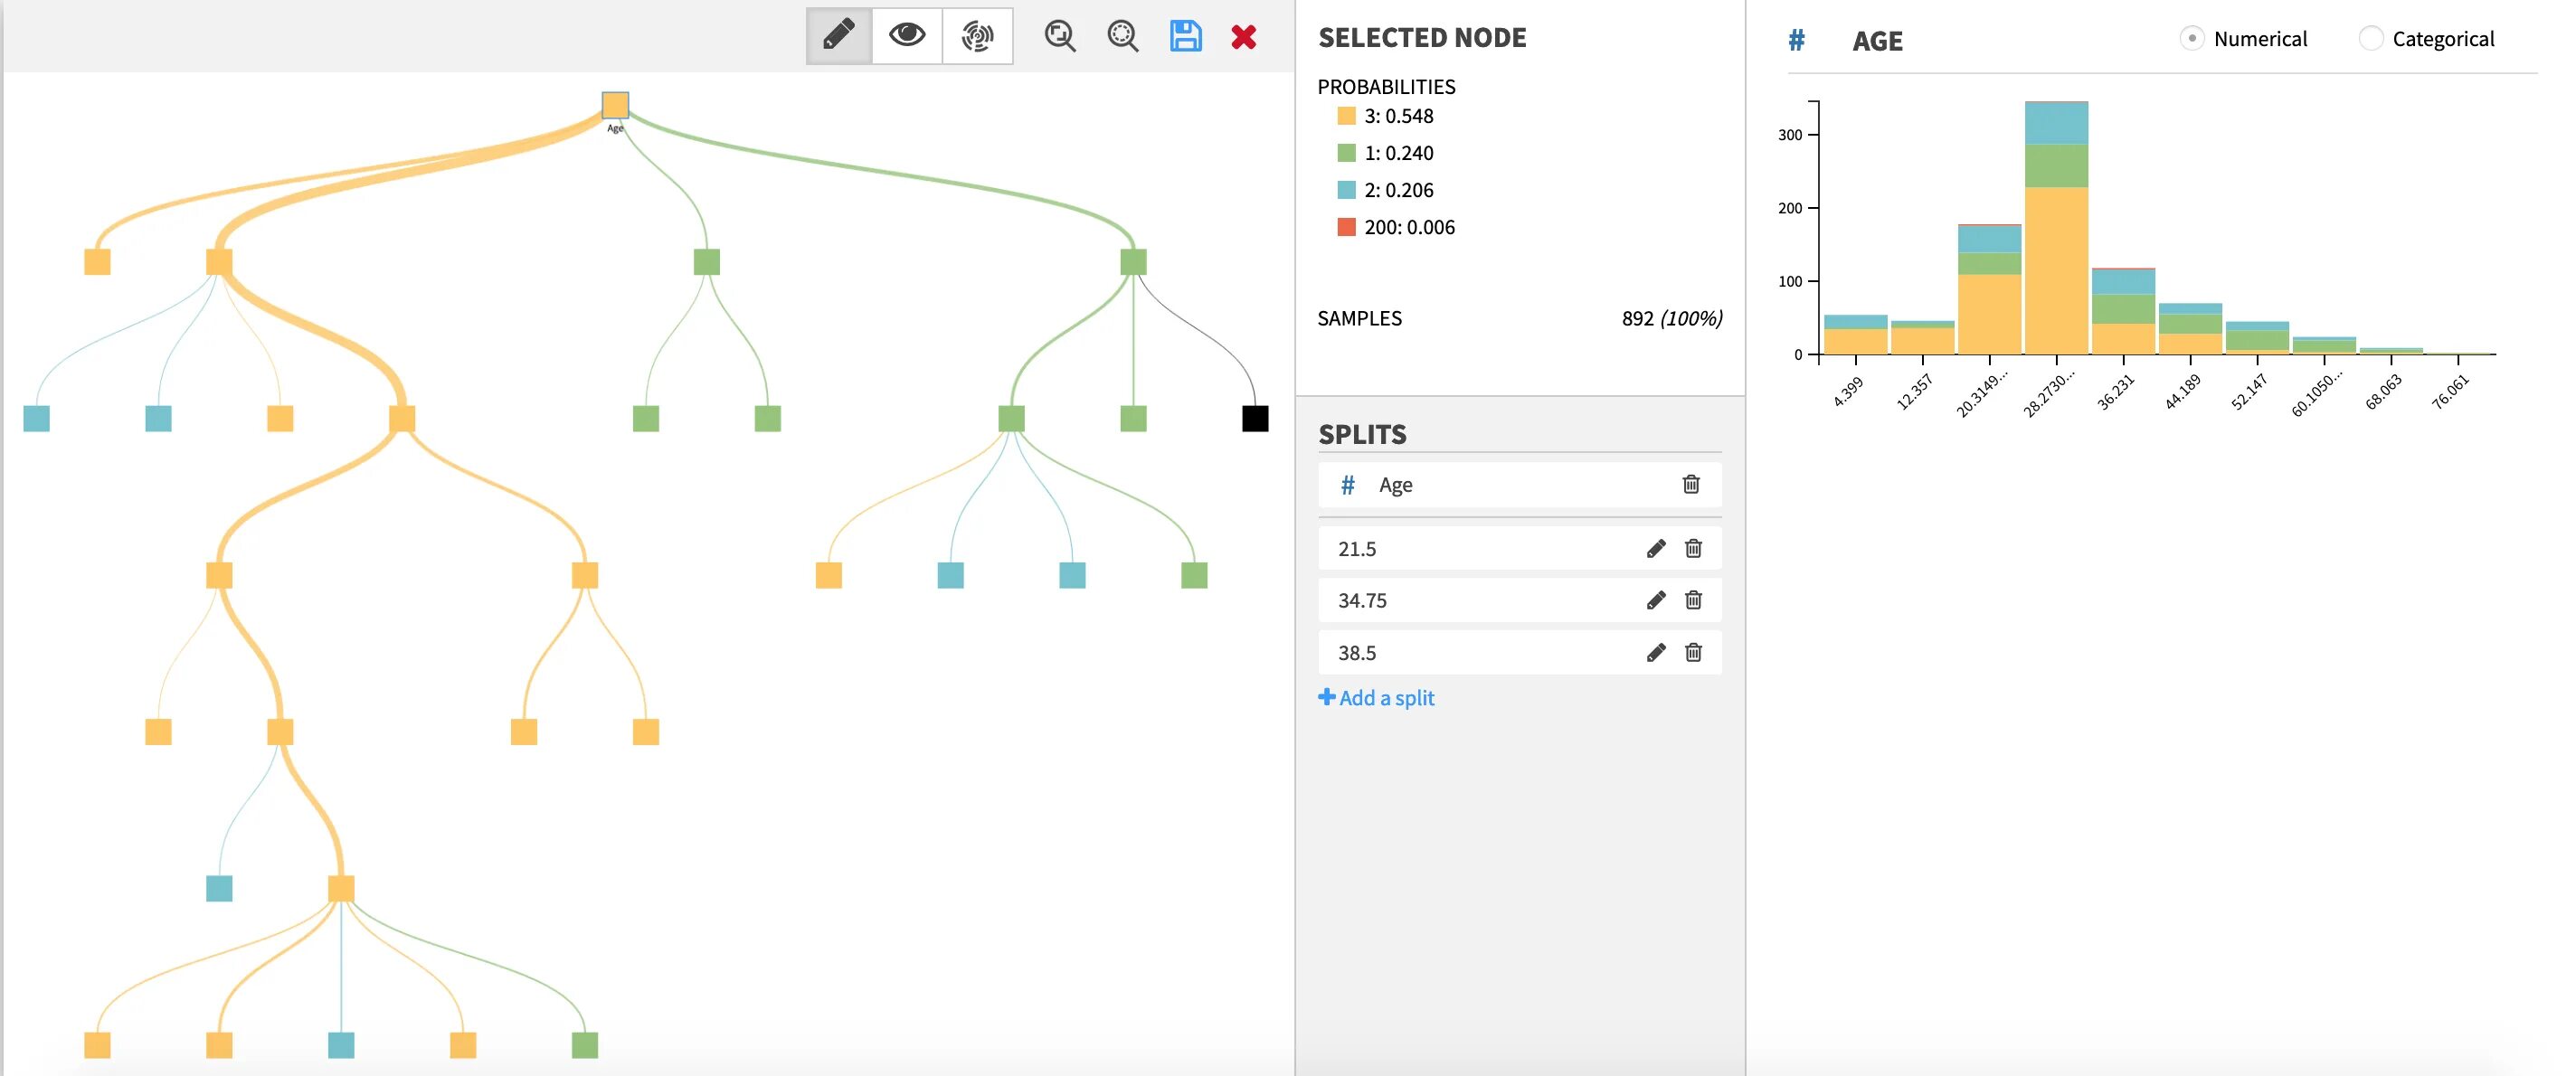
Task: Select the Numerical radio button
Action: pyautogui.click(x=2191, y=38)
